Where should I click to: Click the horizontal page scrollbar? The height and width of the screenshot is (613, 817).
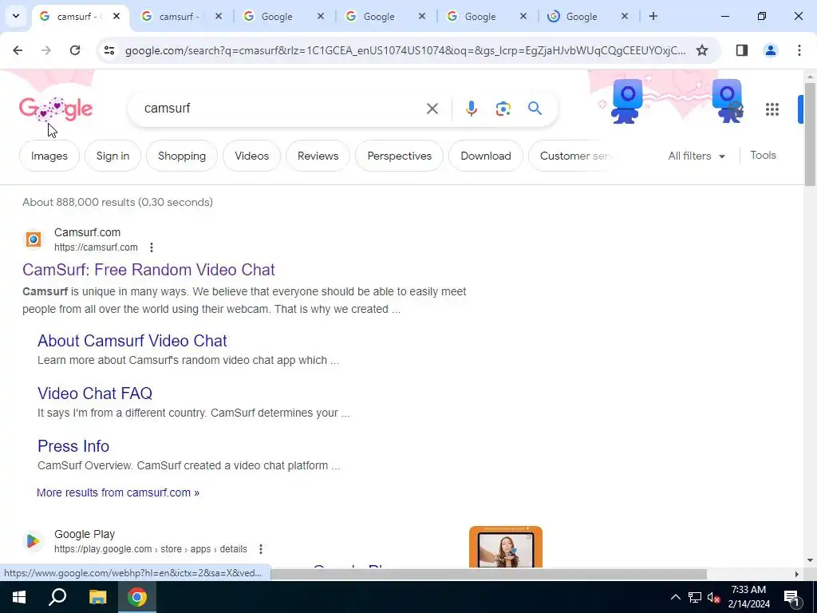[x=489, y=575]
